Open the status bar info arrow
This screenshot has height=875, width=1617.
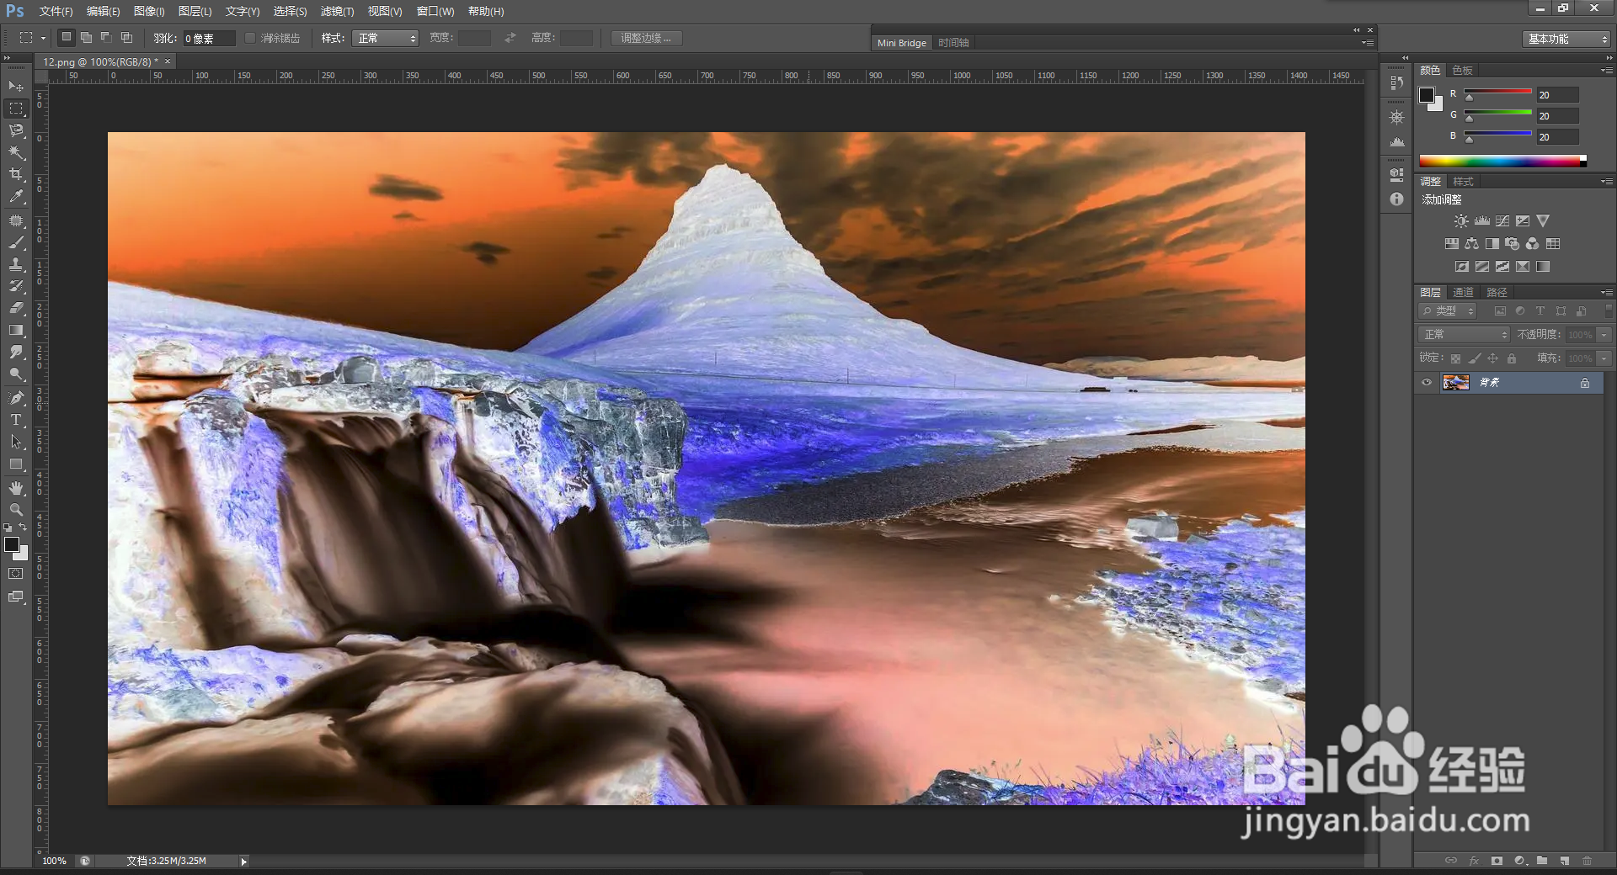coord(244,861)
